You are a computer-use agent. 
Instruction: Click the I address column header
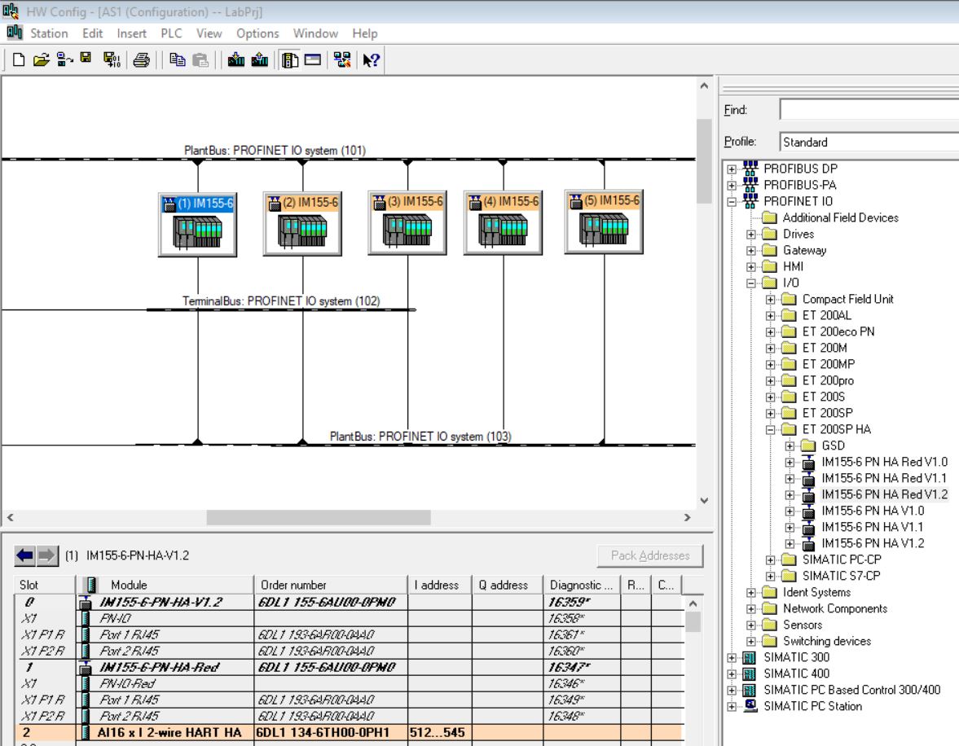point(440,585)
